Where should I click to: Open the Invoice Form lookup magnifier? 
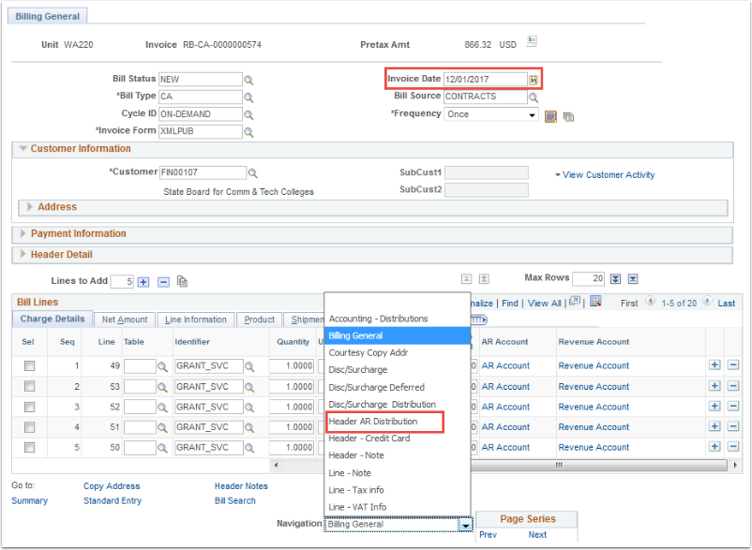coord(248,132)
